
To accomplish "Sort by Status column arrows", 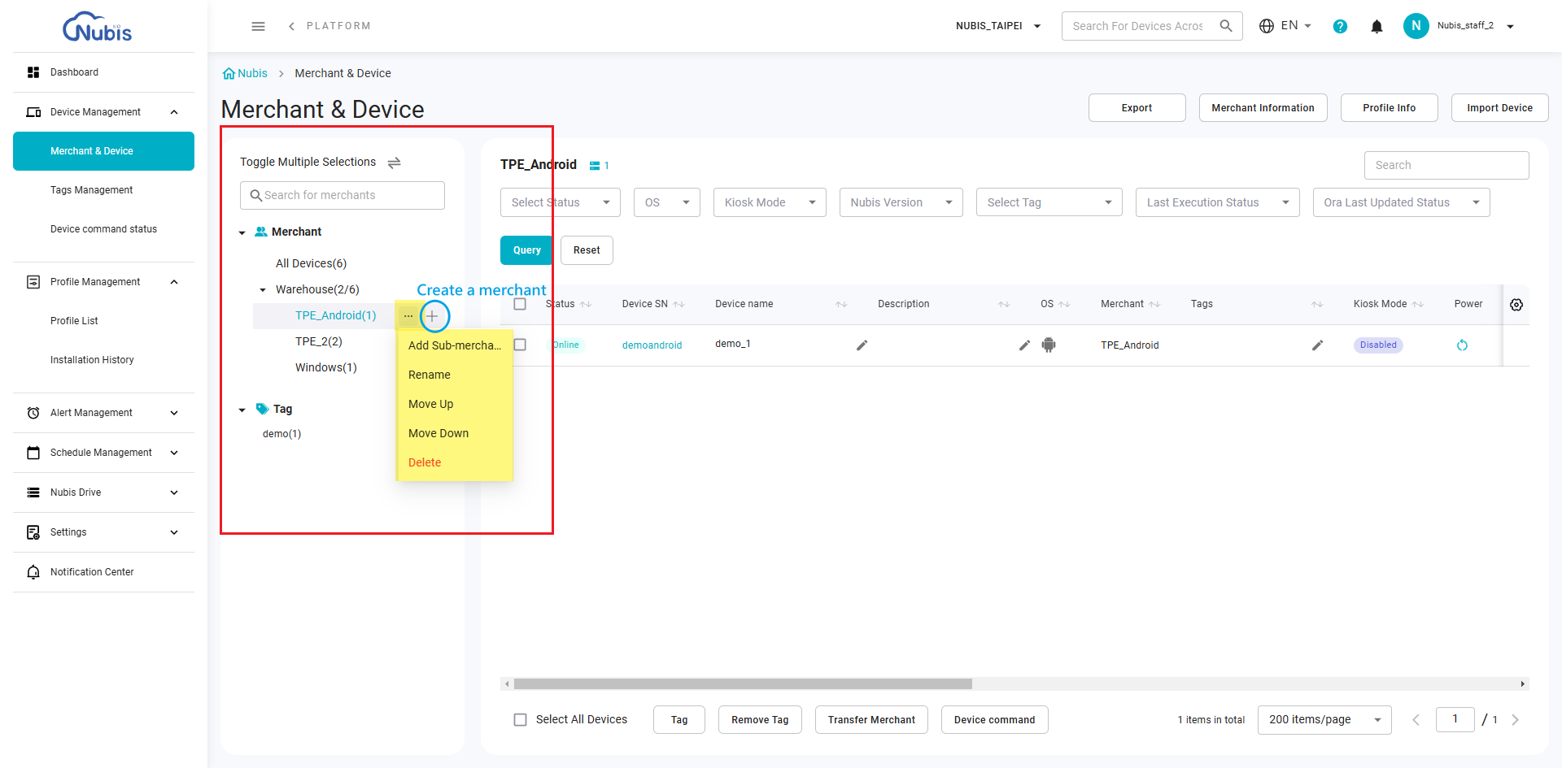I will click(586, 304).
